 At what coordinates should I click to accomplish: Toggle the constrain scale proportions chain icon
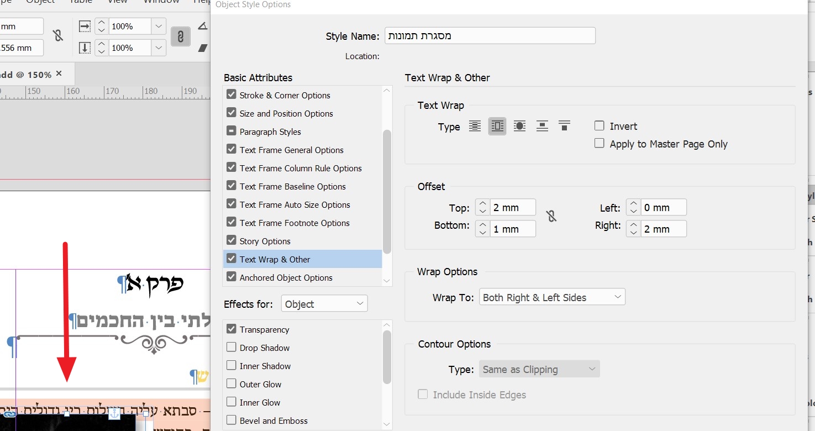[180, 36]
